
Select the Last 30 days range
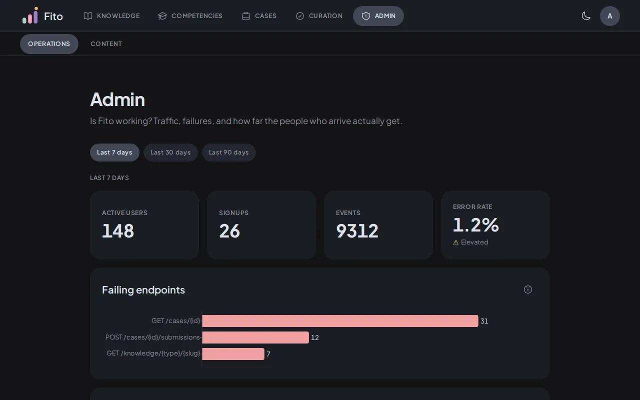click(x=170, y=152)
